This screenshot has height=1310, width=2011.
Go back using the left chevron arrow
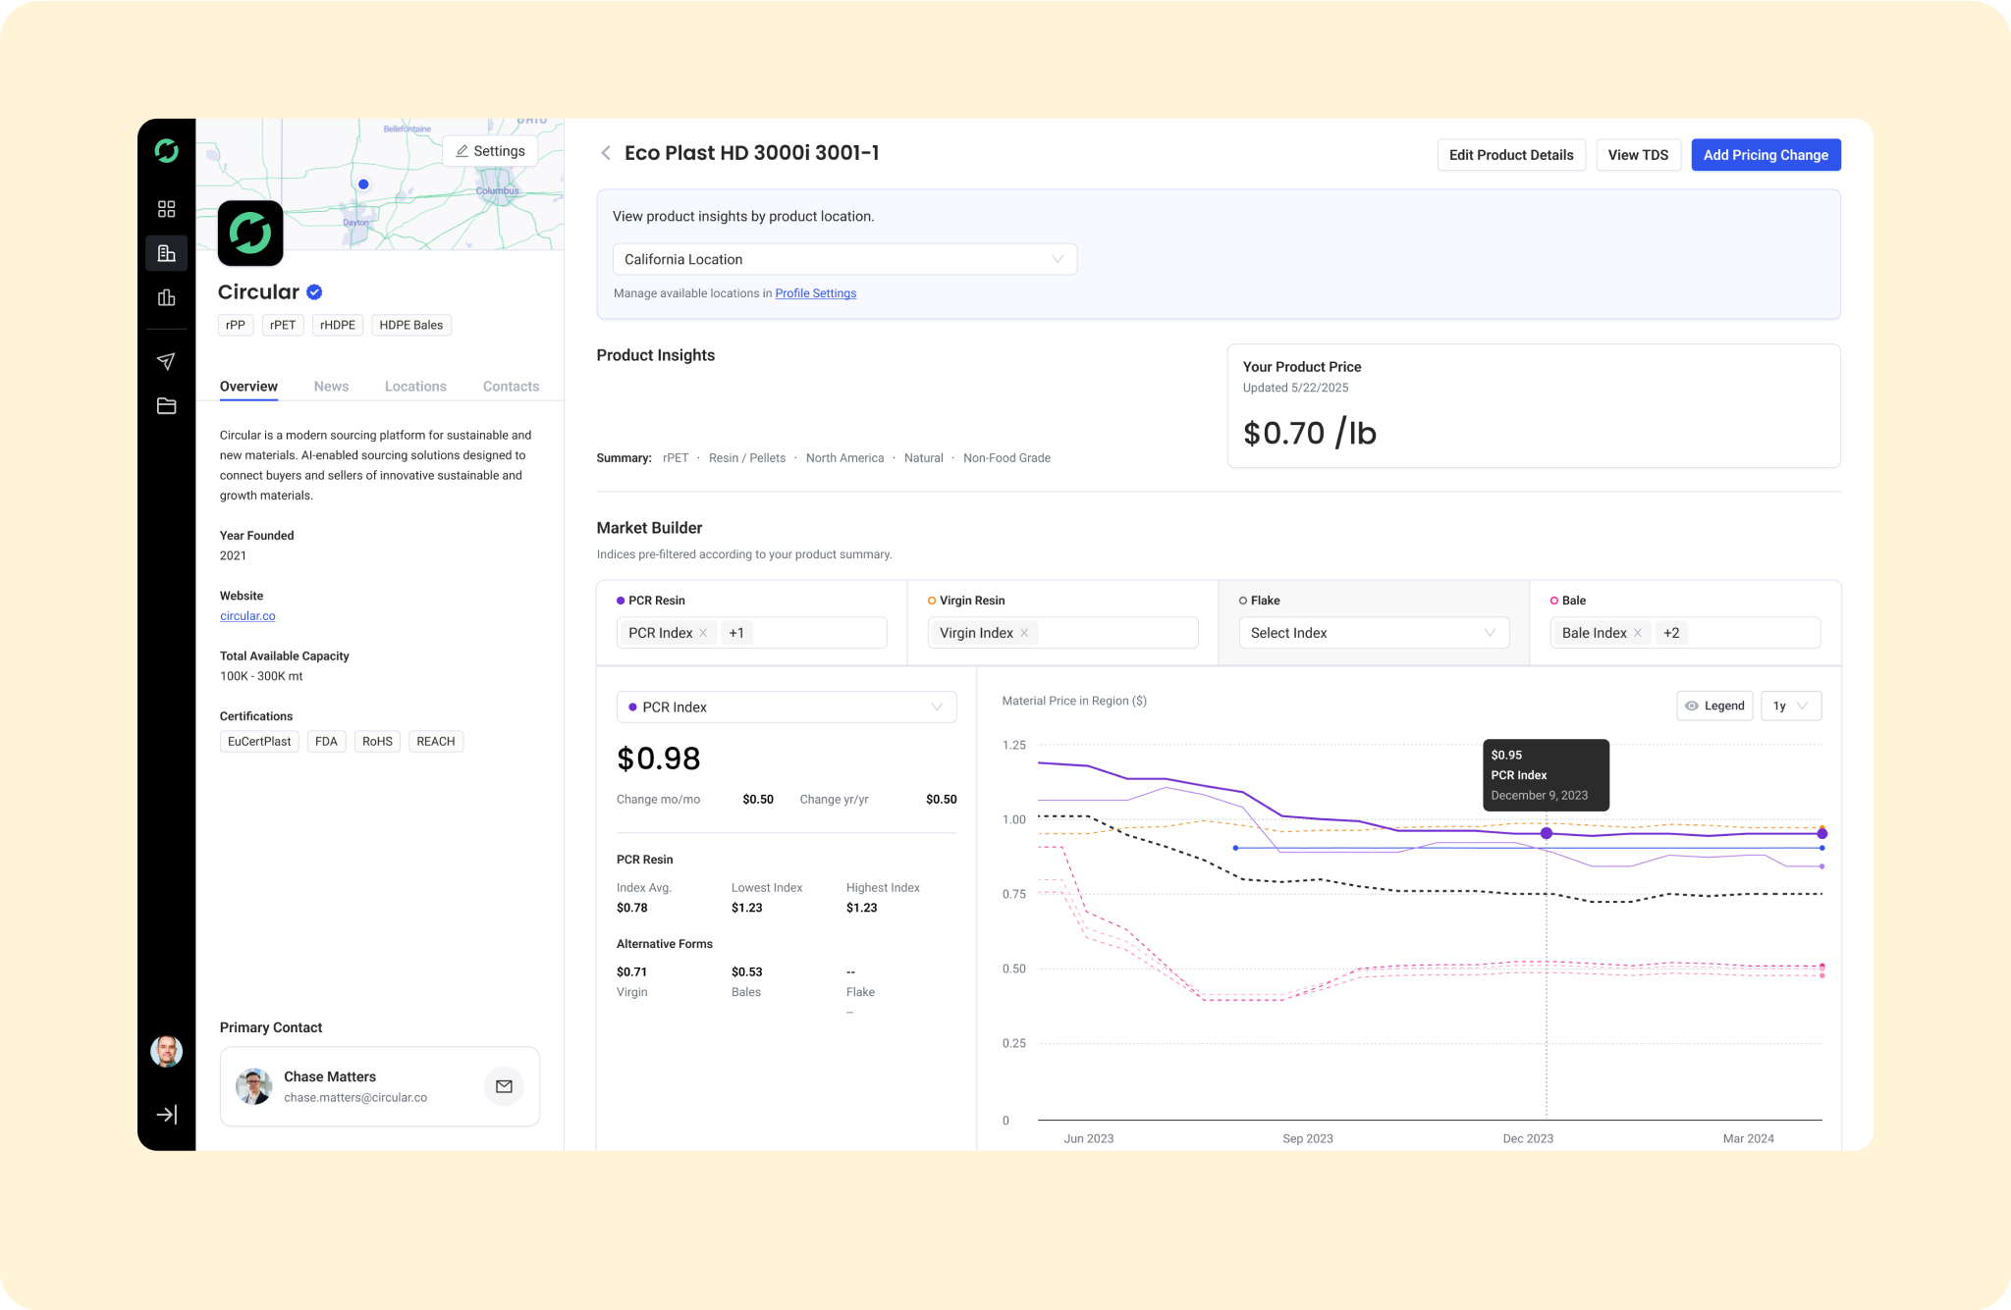coord(606,153)
